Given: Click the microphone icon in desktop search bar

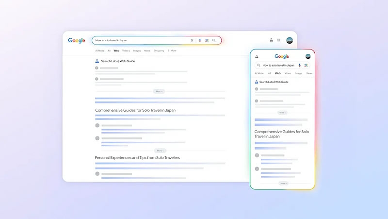Looking at the screenshot, I should (200, 40).
